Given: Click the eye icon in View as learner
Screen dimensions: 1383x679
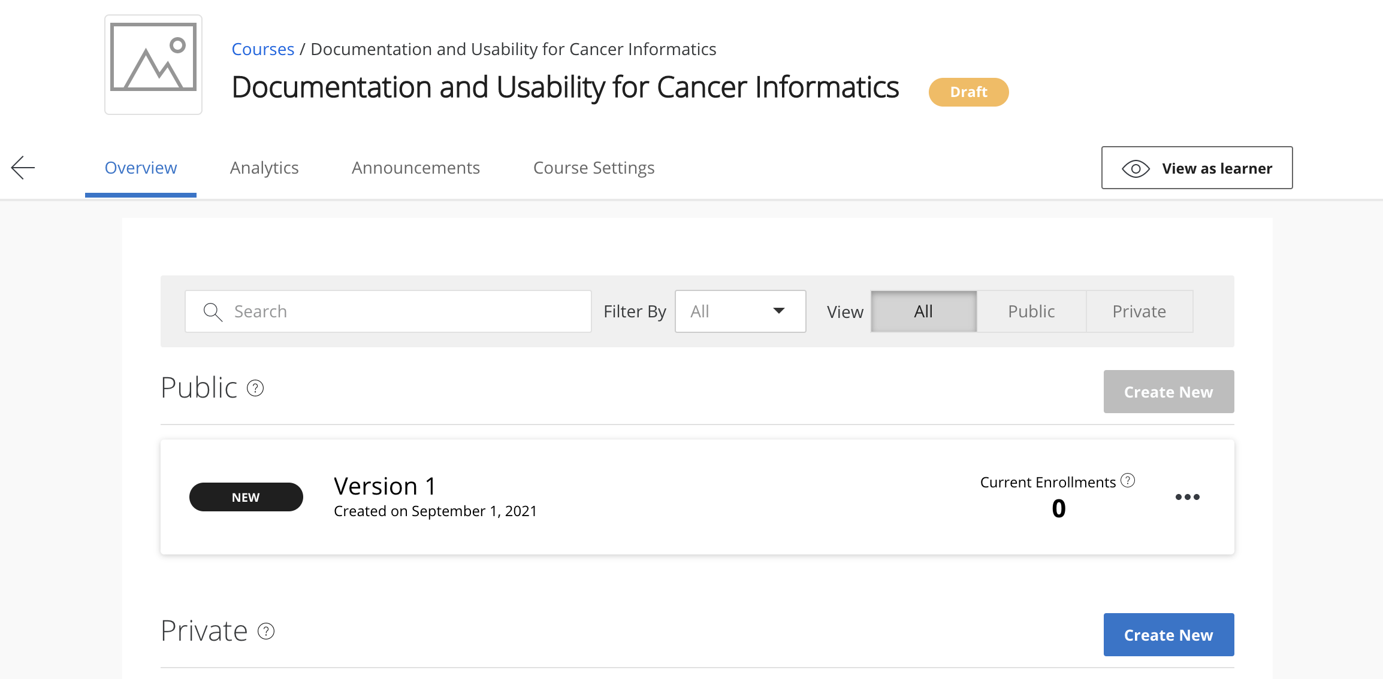Looking at the screenshot, I should pyautogui.click(x=1136, y=169).
